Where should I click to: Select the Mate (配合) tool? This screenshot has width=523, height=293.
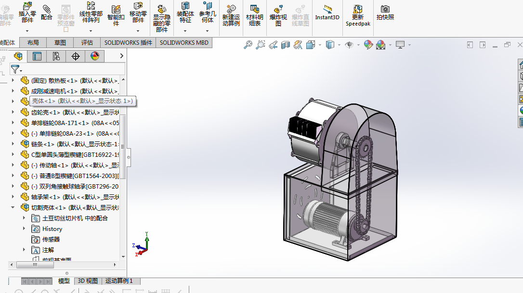47,13
